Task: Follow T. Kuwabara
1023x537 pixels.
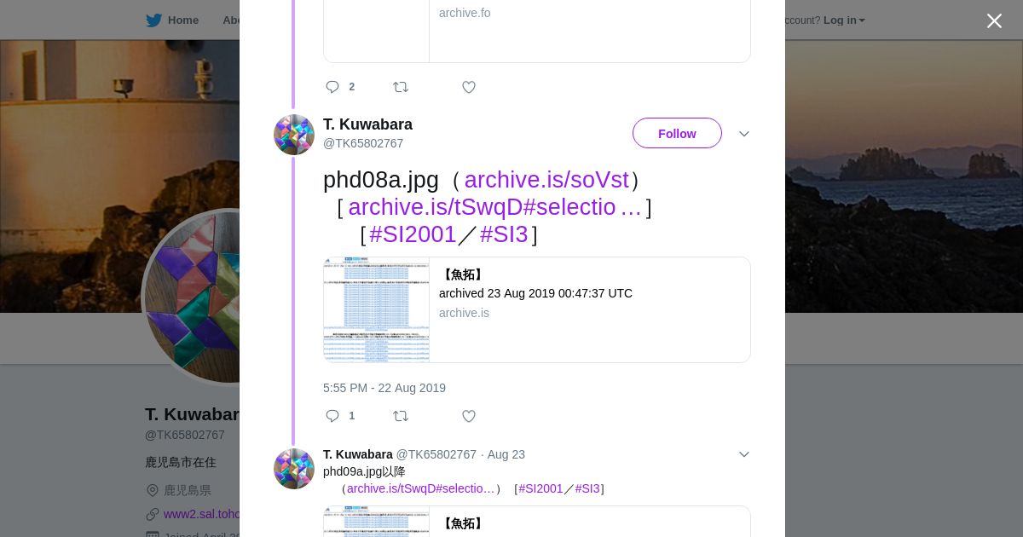Action: pos(677,133)
